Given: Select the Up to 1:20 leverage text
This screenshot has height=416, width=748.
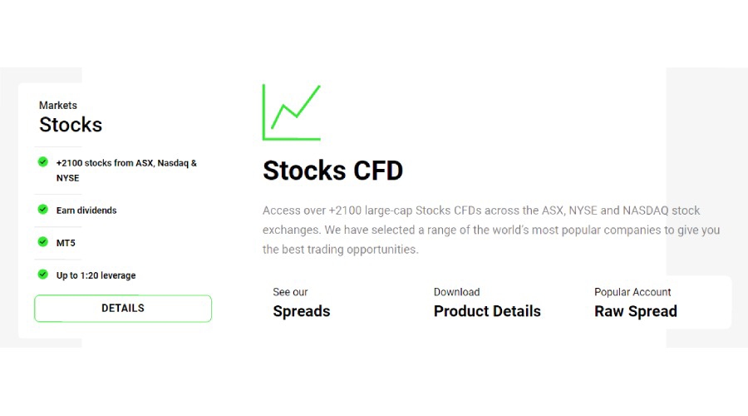Looking at the screenshot, I should (x=96, y=275).
